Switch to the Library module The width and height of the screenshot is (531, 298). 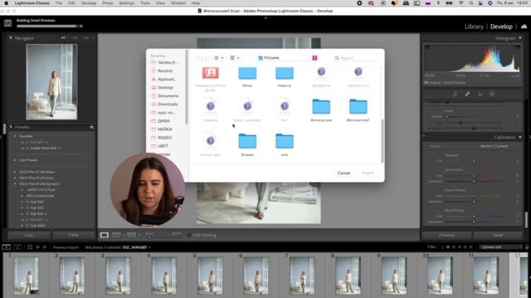(x=474, y=26)
